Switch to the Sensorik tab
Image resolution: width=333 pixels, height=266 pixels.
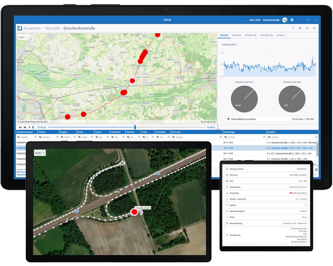[236, 35]
